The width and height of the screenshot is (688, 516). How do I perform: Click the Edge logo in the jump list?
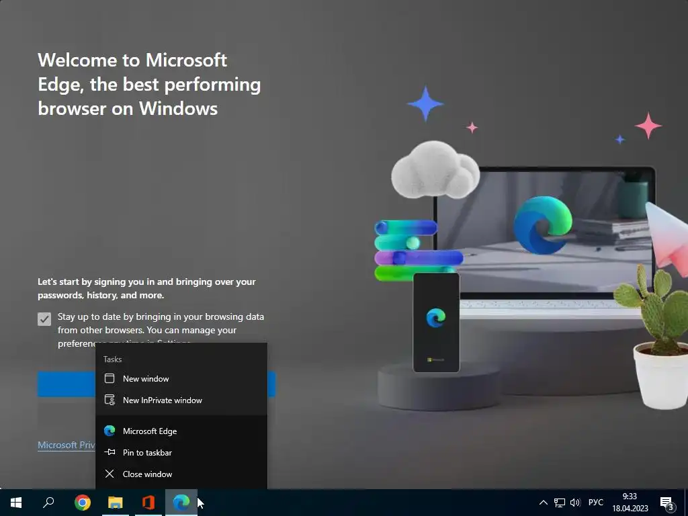pos(110,431)
